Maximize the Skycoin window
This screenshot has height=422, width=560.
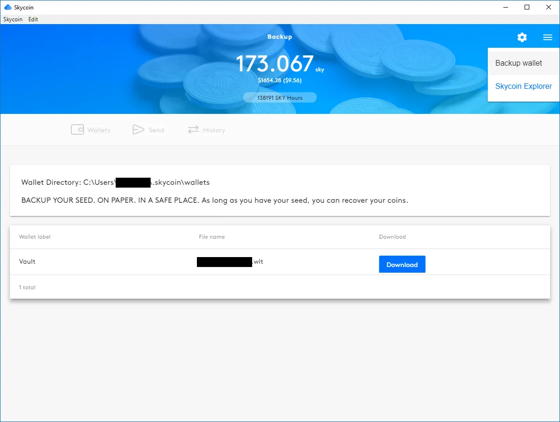coord(527,7)
